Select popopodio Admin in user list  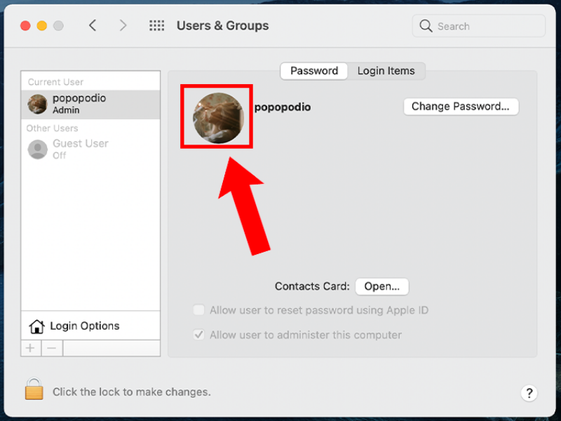(x=90, y=104)
